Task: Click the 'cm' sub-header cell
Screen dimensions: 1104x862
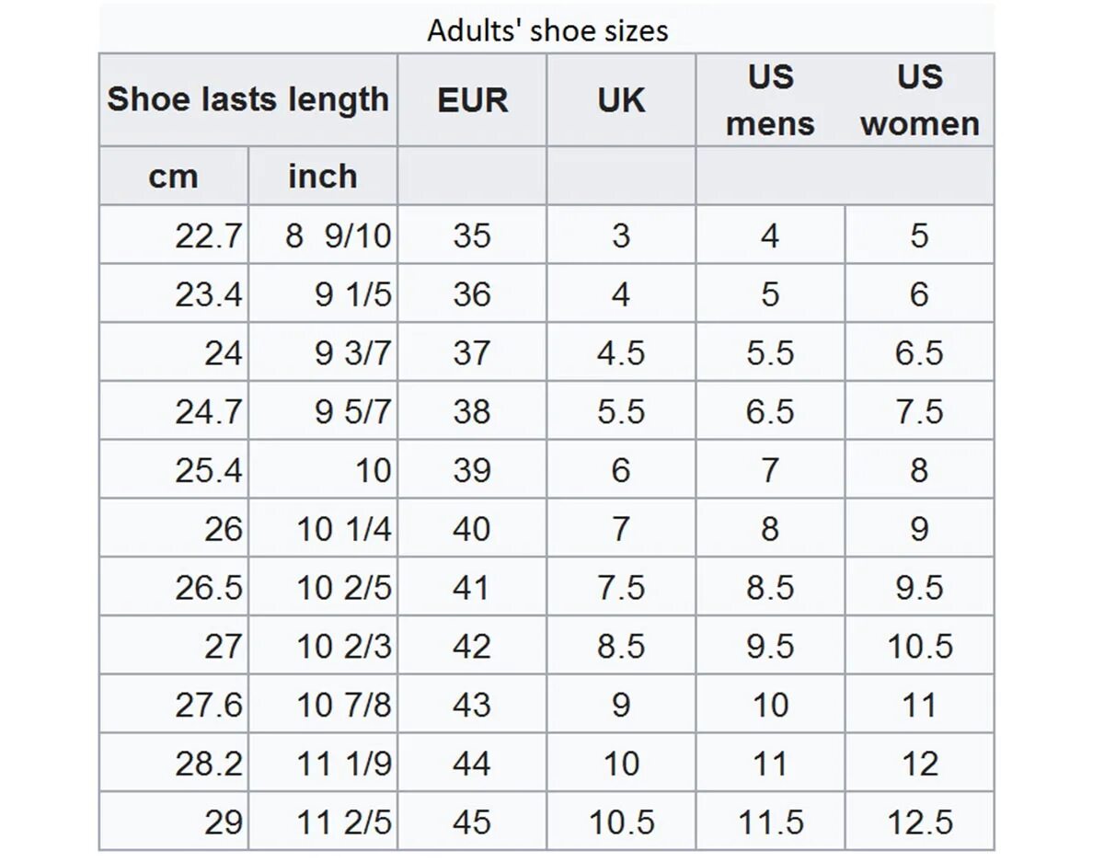Action: click(174, 176)
